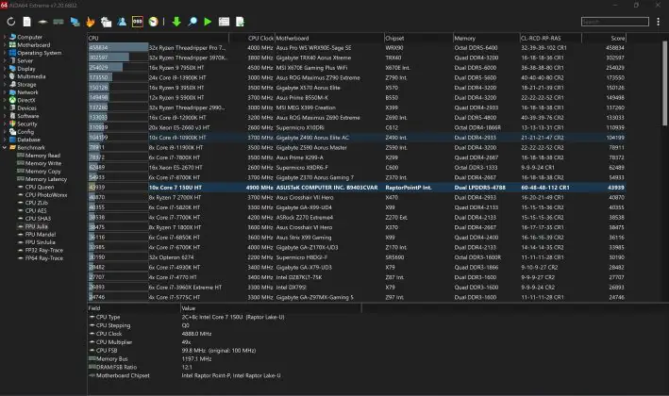
Task: Sort by the CL-RCD-RP-RAS column header
Action: (550, 38)
